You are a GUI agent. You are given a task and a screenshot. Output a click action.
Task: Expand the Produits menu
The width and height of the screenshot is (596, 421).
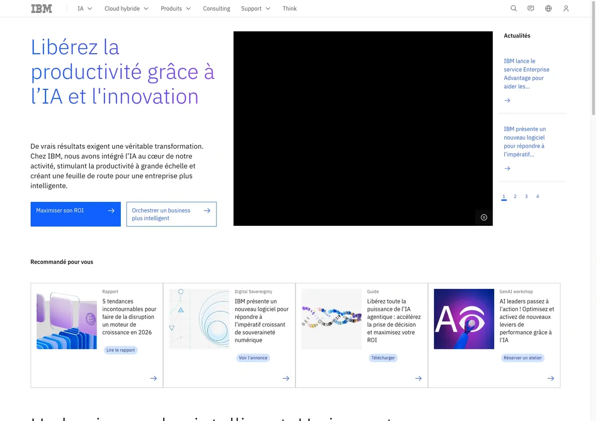pyautogui.click(x=176, y=8)
